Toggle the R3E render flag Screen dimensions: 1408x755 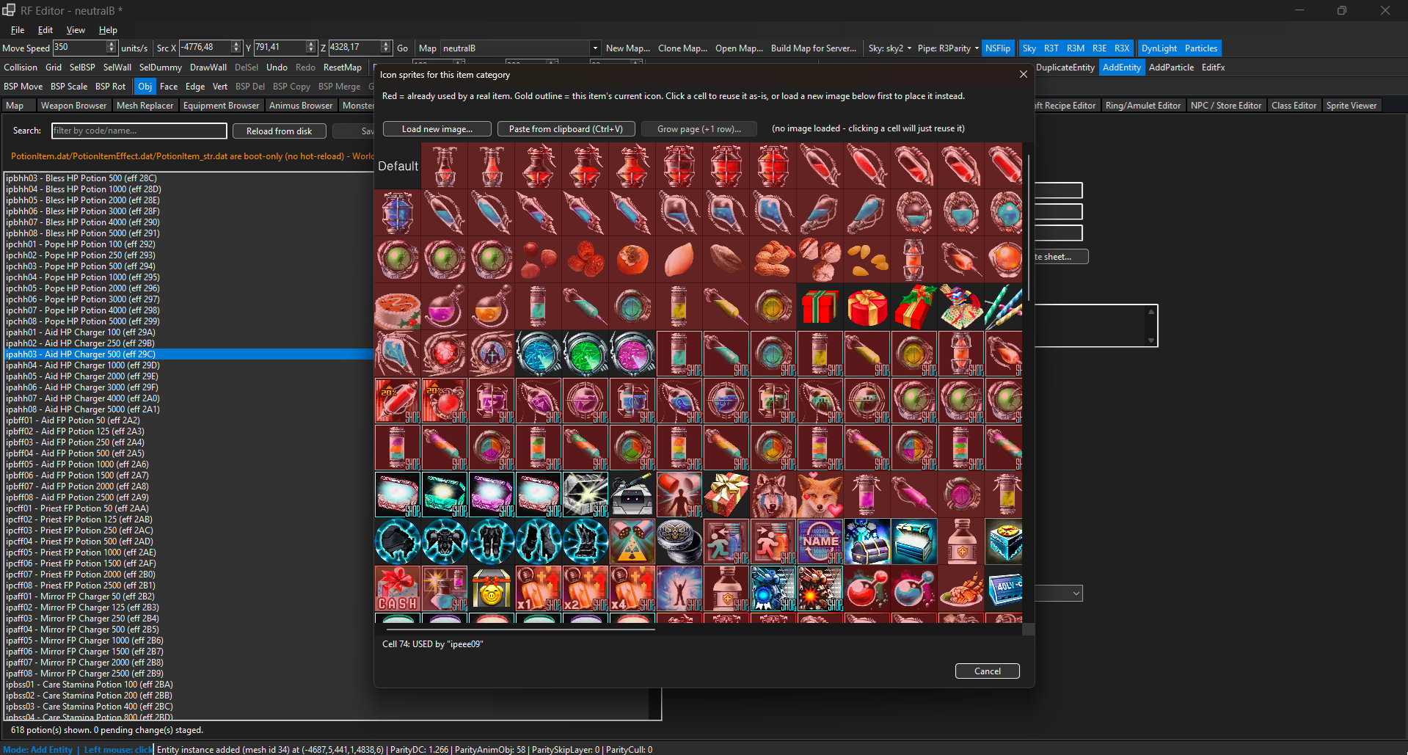coord(1099,48)
